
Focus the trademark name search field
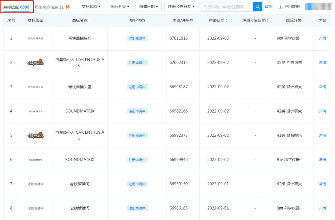coord(227,7)
